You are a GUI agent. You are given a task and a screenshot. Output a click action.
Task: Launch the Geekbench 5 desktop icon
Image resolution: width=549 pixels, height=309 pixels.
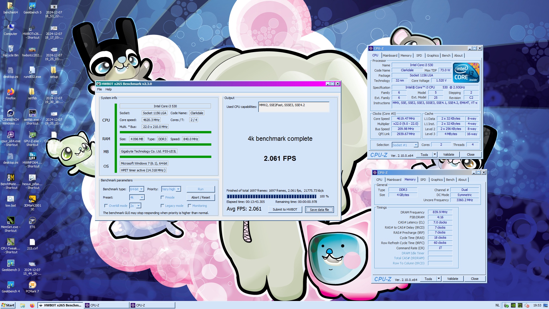(x=32, y=8)
